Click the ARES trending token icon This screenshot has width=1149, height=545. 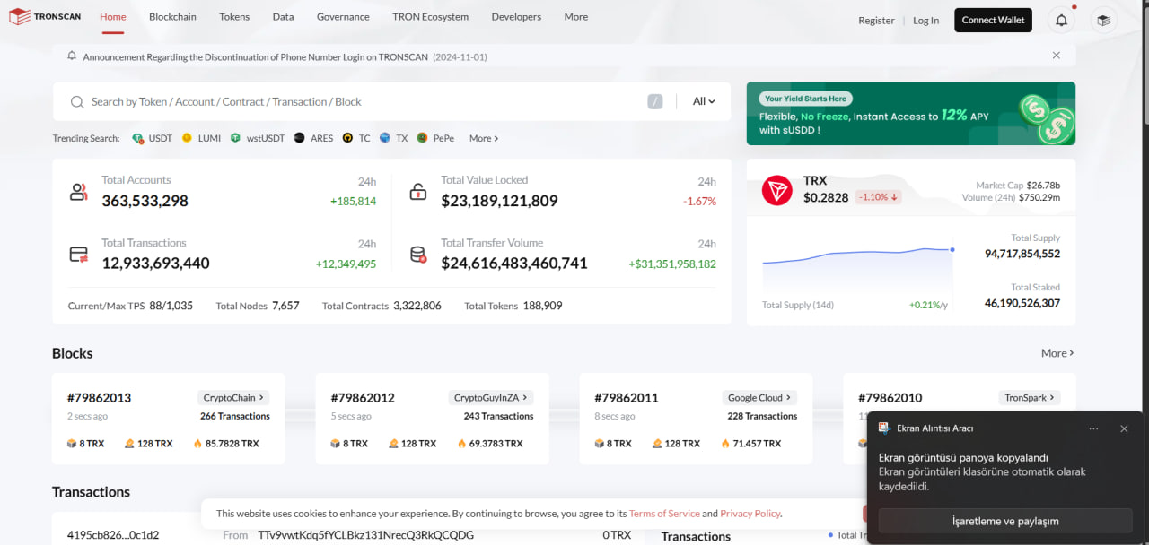(299, 138)
